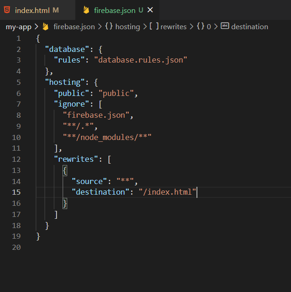
Task: Click the "/index.html" value on line 15
Action: click(x=167, y=192)
